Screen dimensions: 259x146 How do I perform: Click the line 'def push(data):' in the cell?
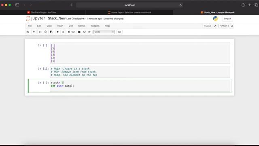[x=62, y=86]
